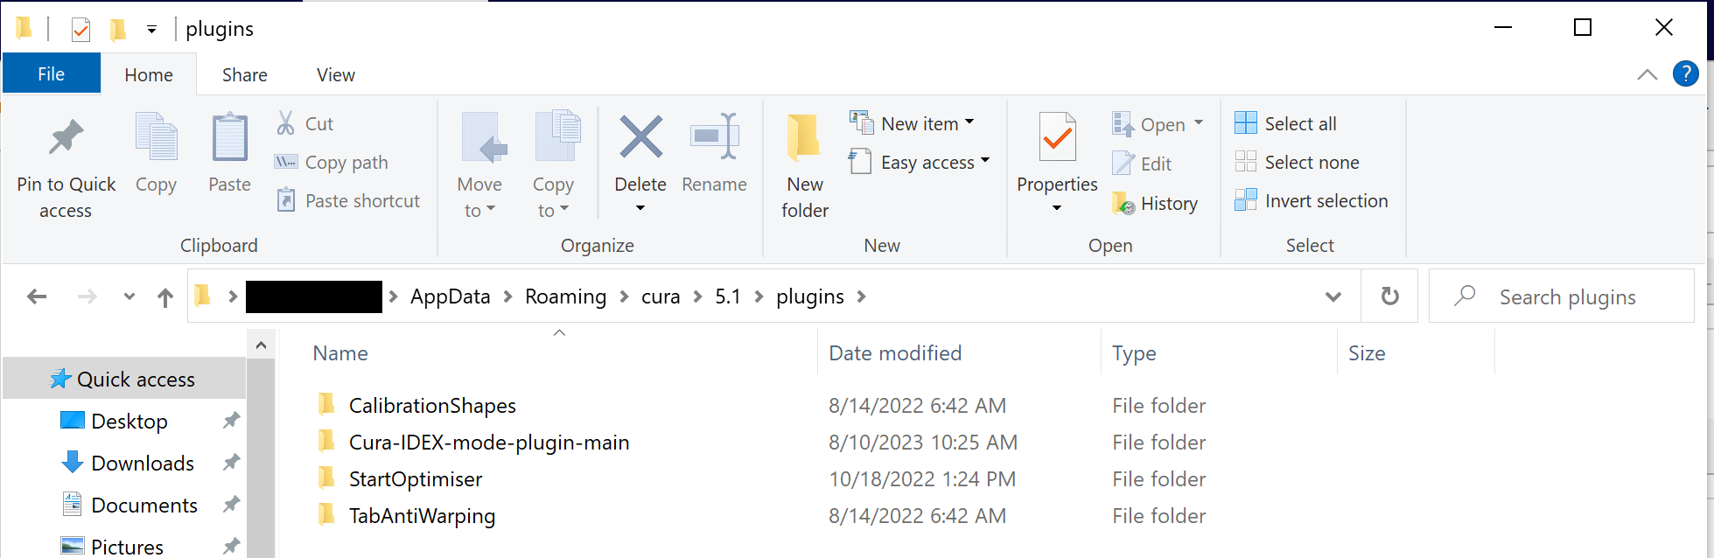Open Desktop in the navigation pane
1714x558 pixels.
pyautogui.click(x=129, y=421)
